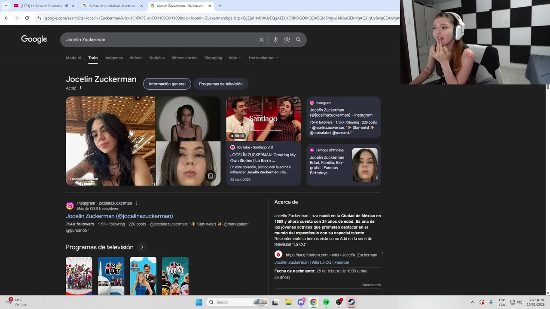Open Steam from the taskbar
The width and height of the screenshot is (550, 309).
click(x=351, y=302)
